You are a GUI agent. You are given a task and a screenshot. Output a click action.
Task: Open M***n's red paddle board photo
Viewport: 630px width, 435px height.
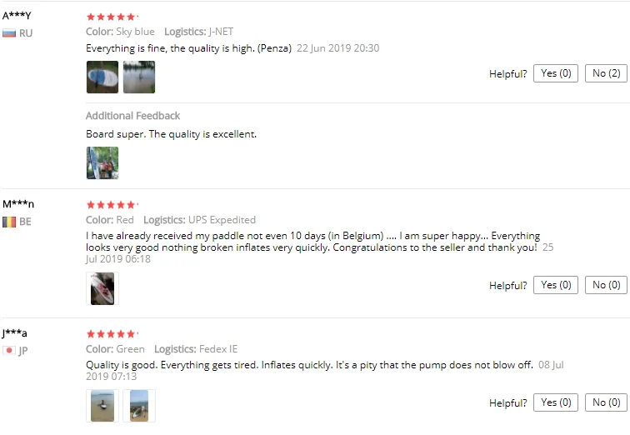click(x=102, y=288)
